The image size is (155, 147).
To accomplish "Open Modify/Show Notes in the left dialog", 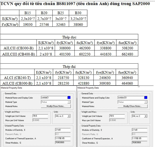I will (x=56, y=106).
